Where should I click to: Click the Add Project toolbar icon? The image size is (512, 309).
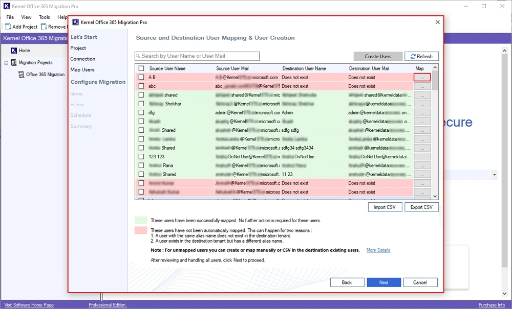pos(8,27)
